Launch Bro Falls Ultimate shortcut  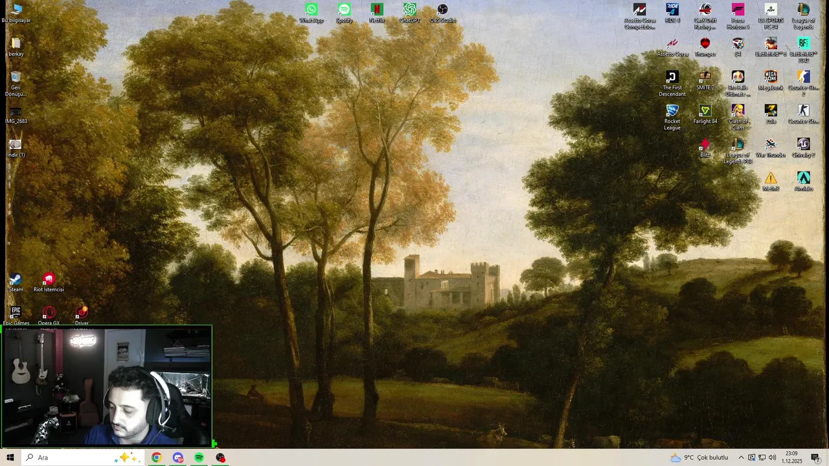coord(738,83)
